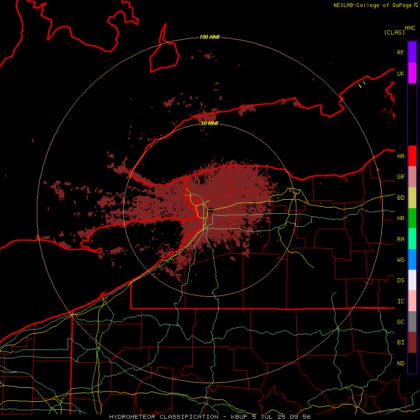Click the DS legend label
This screenshot has width=420, height=420.
coord(401,280)
